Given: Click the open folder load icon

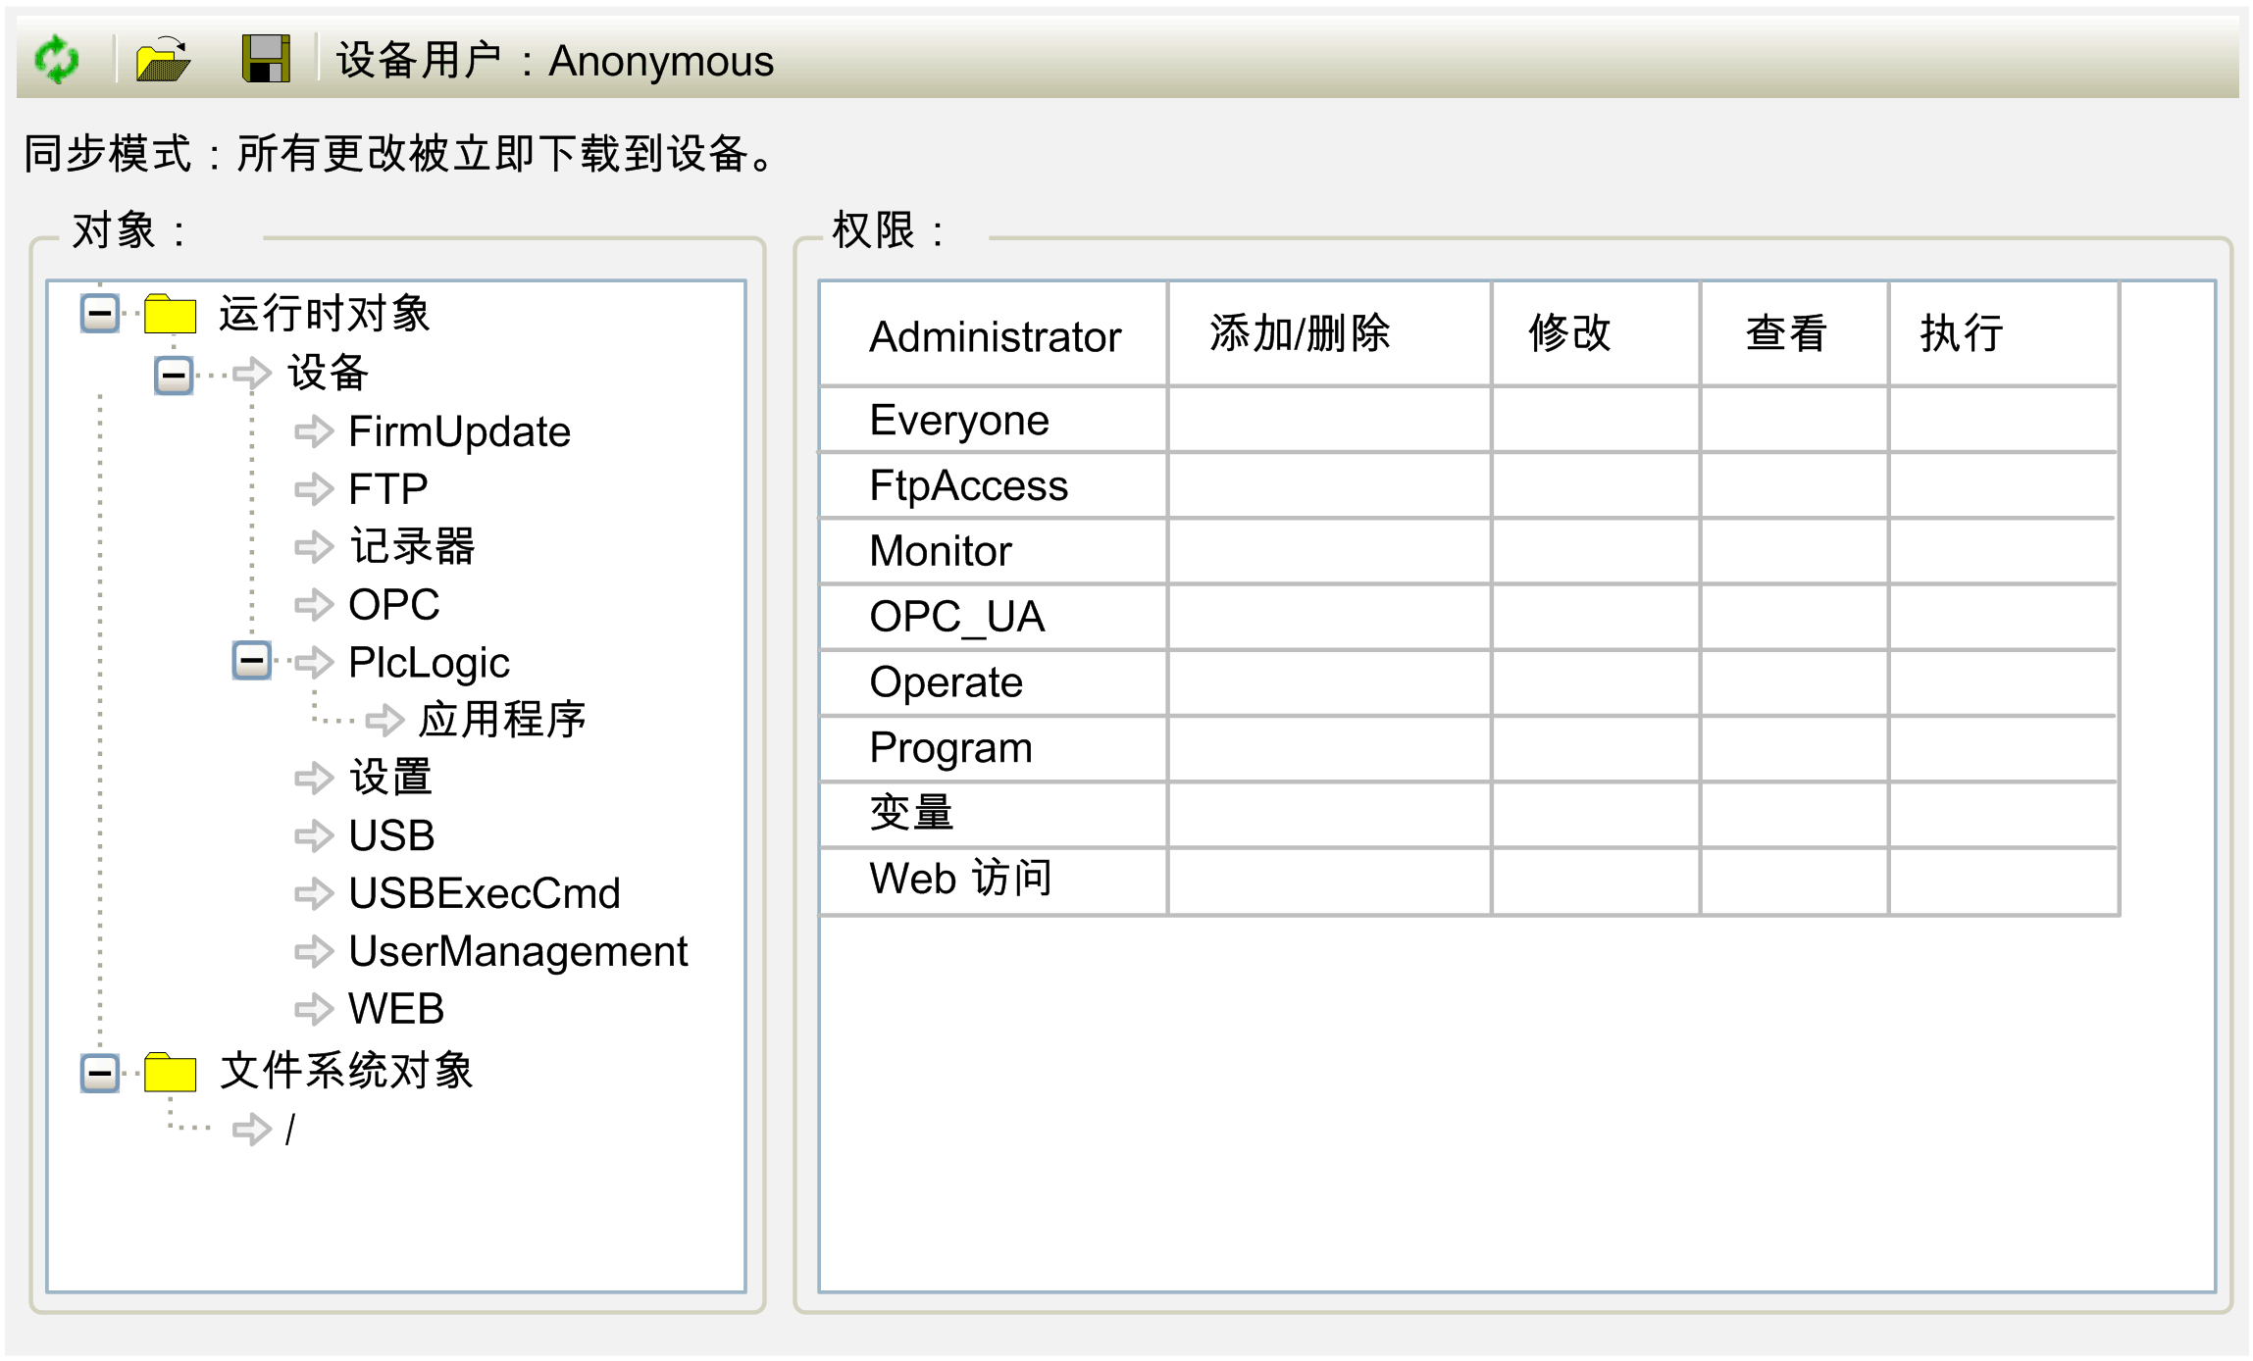Looking at the screenshot, I should tap(163, 60).
